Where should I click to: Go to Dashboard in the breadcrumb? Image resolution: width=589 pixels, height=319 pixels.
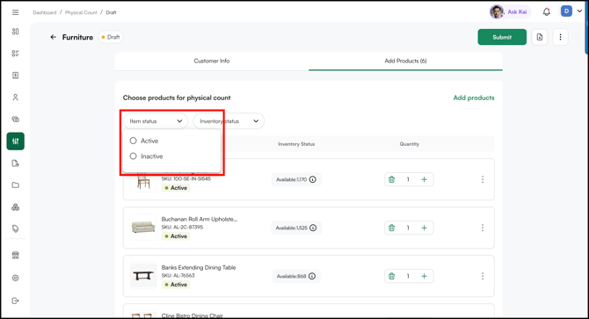tap(45, 12)
